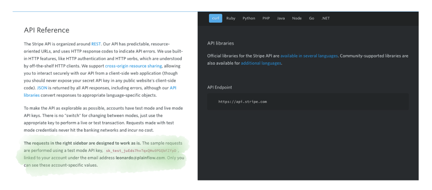Open the PHP code tab
Screen dimensions: 432x190
click(266, 19)
